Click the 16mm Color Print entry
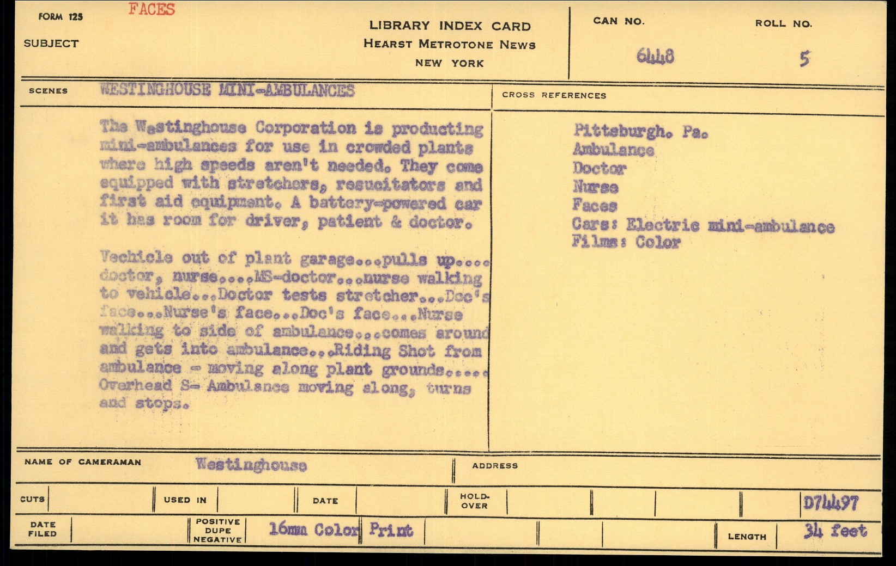 (x=341, y=530)
